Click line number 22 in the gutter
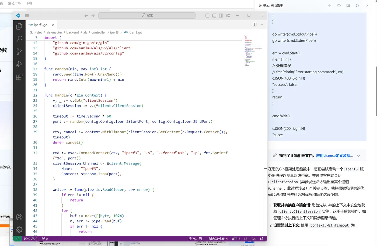This screenshot has height=246, width=377. (35, 95)
